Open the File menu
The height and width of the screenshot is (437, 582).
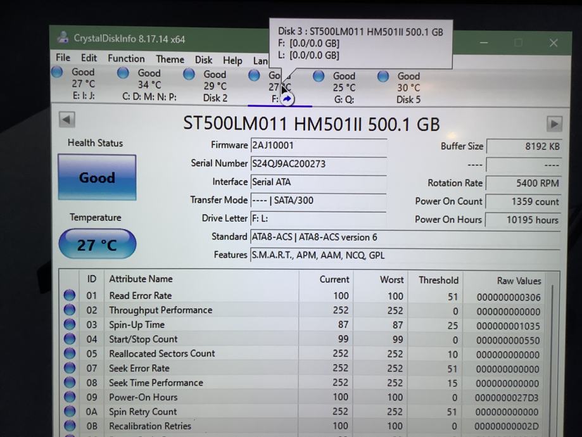63,58
